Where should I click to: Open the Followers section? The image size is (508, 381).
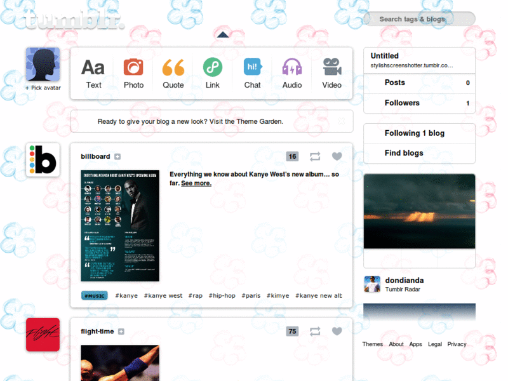[419, 103]
